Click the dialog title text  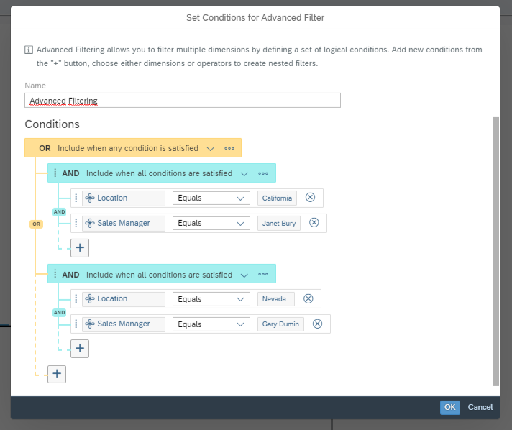pyautogui.click(x=255, y=18)
